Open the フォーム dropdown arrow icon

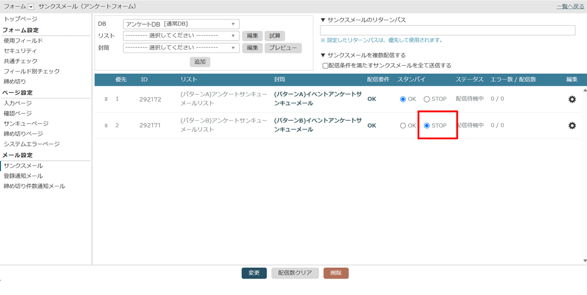coord(31,7)
